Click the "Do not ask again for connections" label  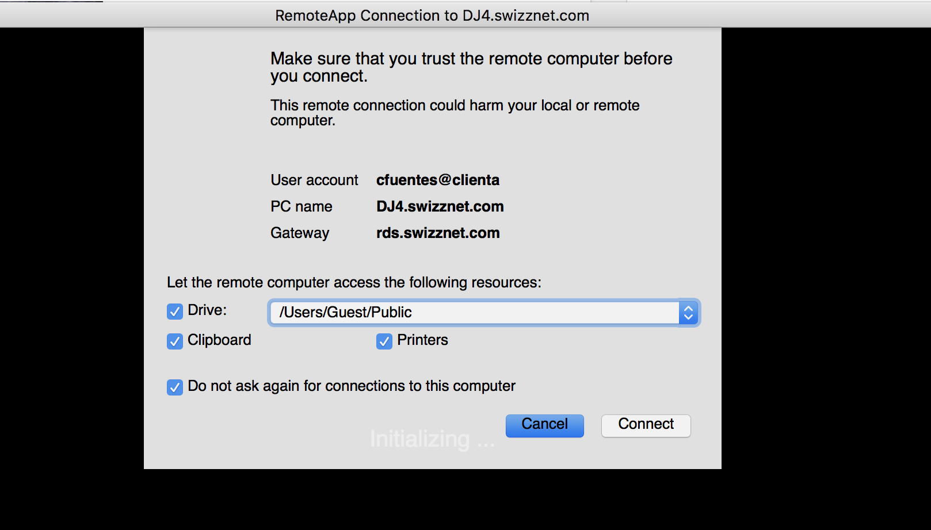coord(352,386)
